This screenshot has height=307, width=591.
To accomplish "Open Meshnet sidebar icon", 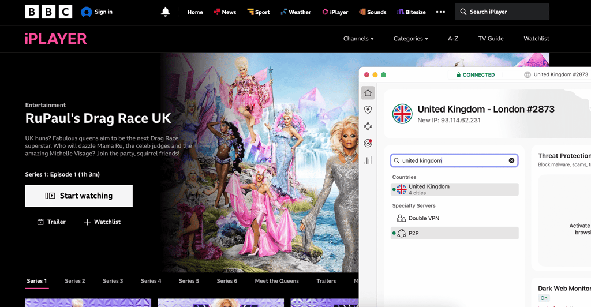I will point(368,126).
